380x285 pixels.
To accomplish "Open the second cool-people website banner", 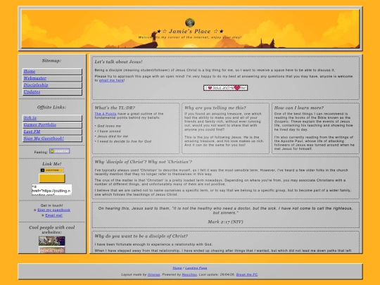I will pos(52,250).
